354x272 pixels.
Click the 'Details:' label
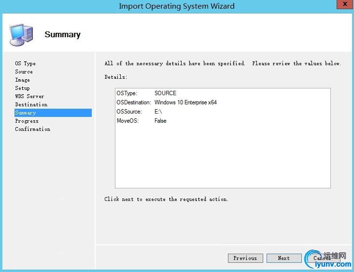[116, 77]
